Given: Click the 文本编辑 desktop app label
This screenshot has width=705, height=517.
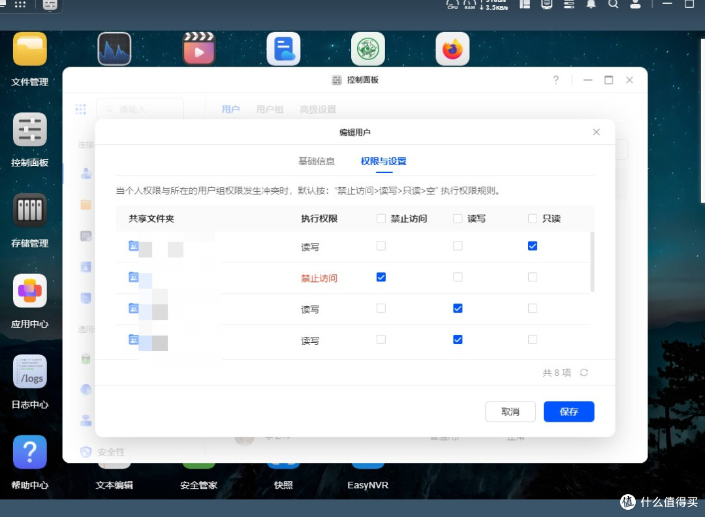Looking at the screenshot, I should 114,485.
